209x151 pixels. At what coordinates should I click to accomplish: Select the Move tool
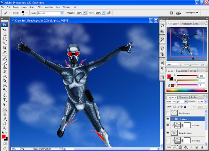5,30
